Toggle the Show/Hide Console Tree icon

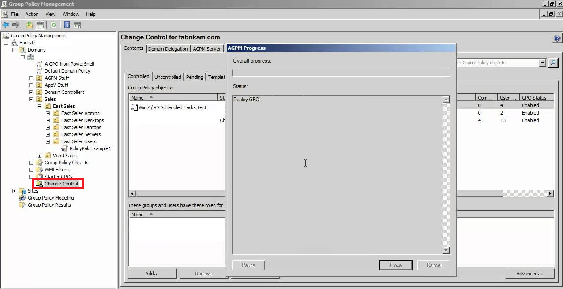pyautogui.click(x=40, y=25)
